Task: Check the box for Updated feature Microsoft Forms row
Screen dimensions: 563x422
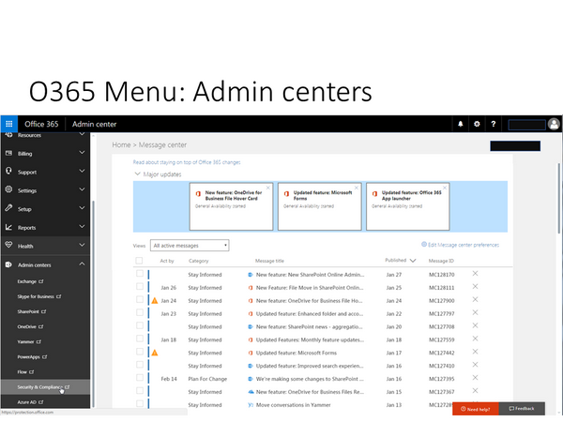Action: click(140, 352)
